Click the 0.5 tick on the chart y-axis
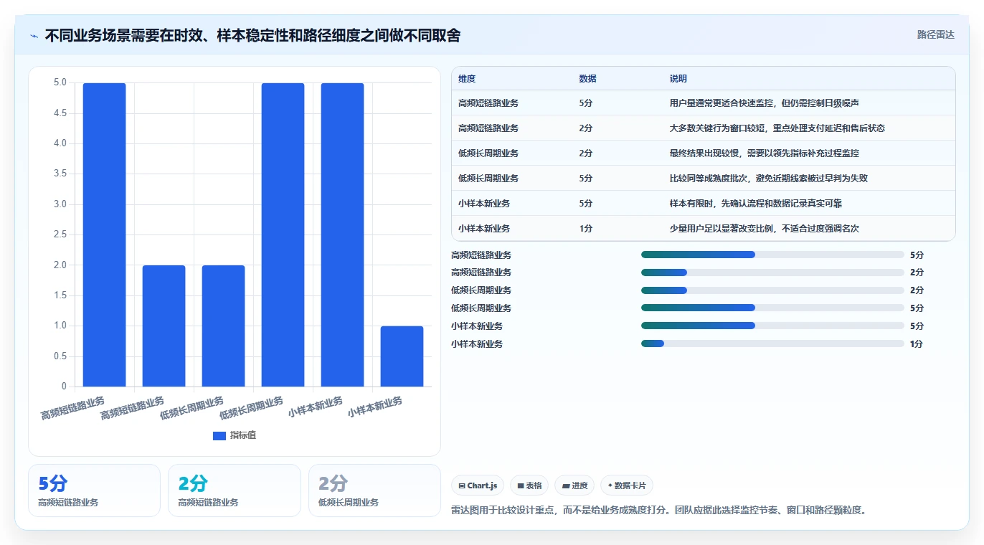 coord(60,356)
